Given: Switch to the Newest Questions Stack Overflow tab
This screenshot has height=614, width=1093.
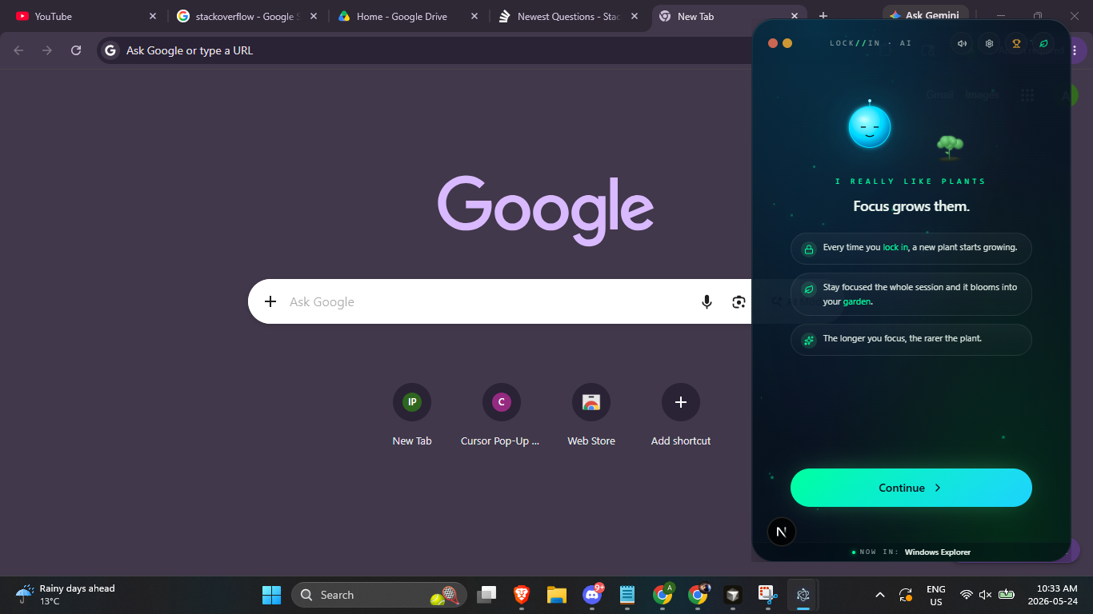Looking at the screenshot, I should pyautogui.click(x=568, y=16).
